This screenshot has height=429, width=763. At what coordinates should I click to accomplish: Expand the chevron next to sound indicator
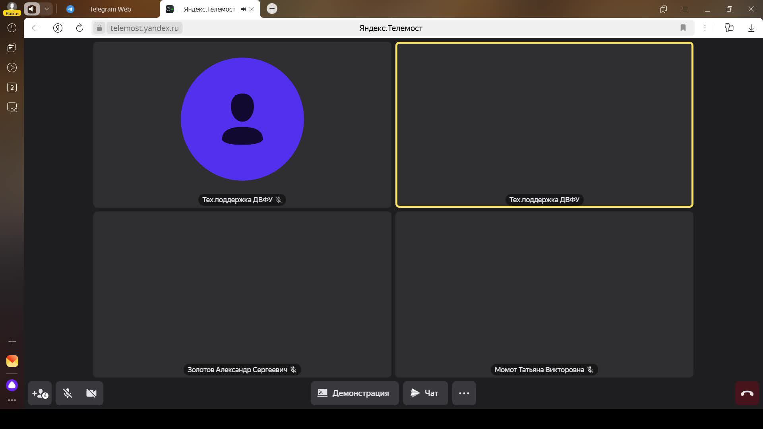click(46, 9)
